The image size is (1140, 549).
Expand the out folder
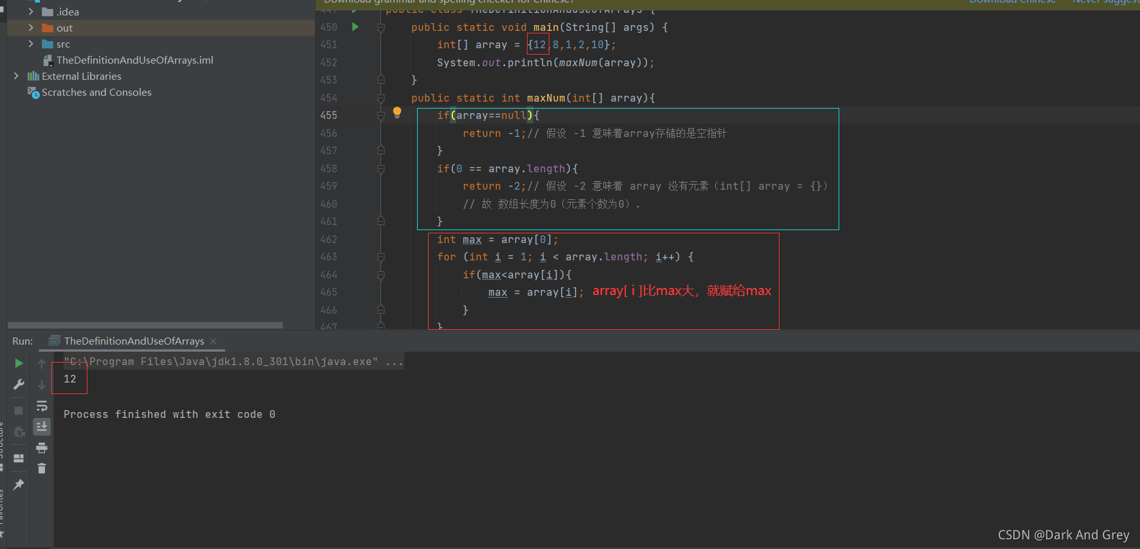(30, 28)
